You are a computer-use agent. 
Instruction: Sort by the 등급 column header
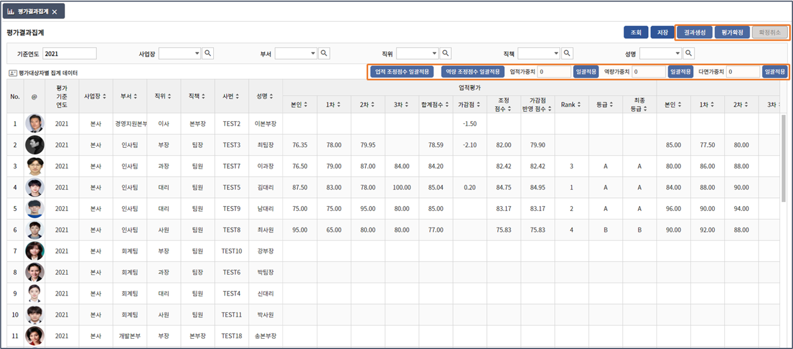[605, 104]
